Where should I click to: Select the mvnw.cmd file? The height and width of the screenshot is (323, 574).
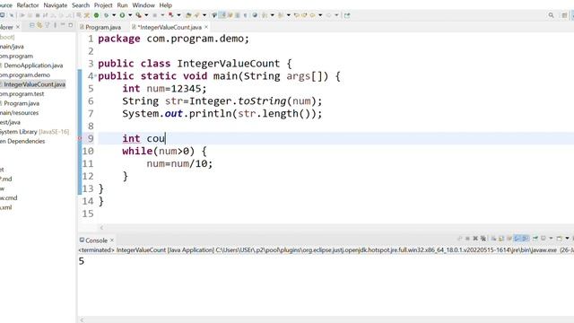coord(8,197)
